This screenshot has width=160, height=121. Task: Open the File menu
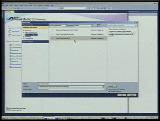pos(3,6)
